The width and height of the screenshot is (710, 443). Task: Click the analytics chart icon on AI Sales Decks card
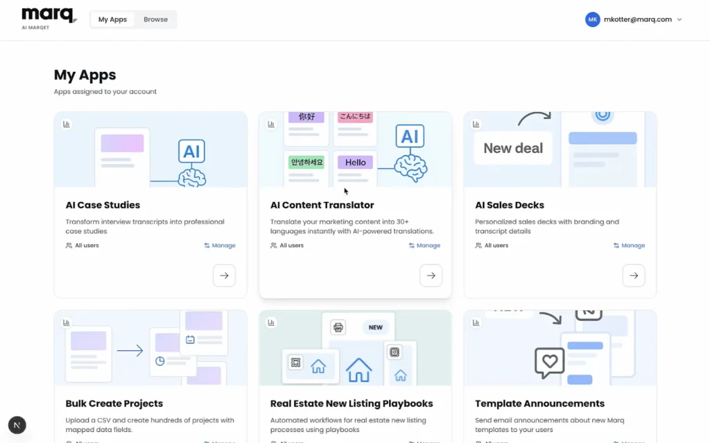(476, 124)
